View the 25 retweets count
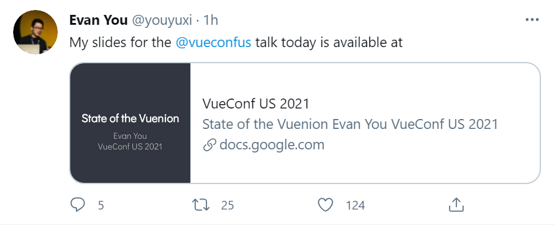Viewport: 554px width, 225px height. 228,205
